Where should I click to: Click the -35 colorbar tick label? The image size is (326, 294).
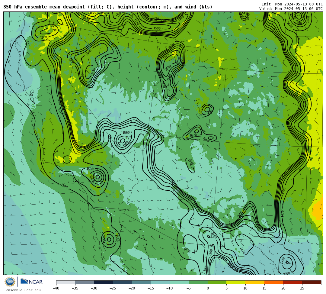tap(75, 288)
